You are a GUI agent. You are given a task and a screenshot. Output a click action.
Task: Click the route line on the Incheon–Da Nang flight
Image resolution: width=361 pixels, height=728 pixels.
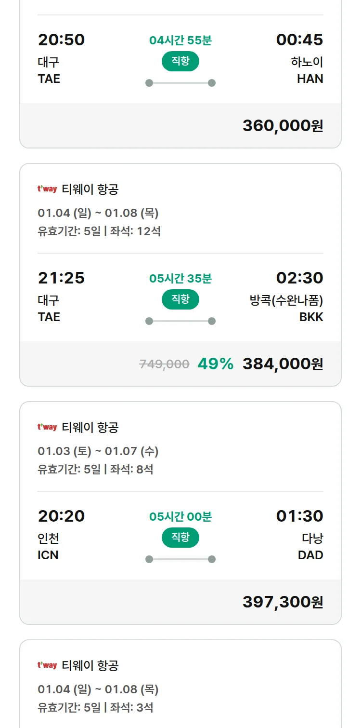(180, 559)
